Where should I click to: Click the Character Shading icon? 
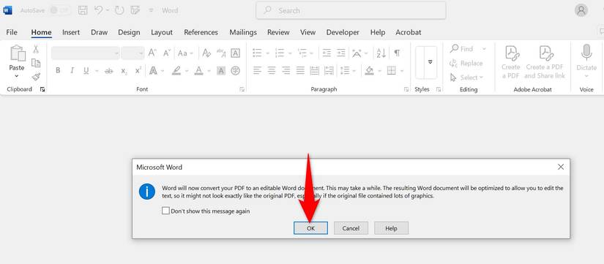point(221,71)
